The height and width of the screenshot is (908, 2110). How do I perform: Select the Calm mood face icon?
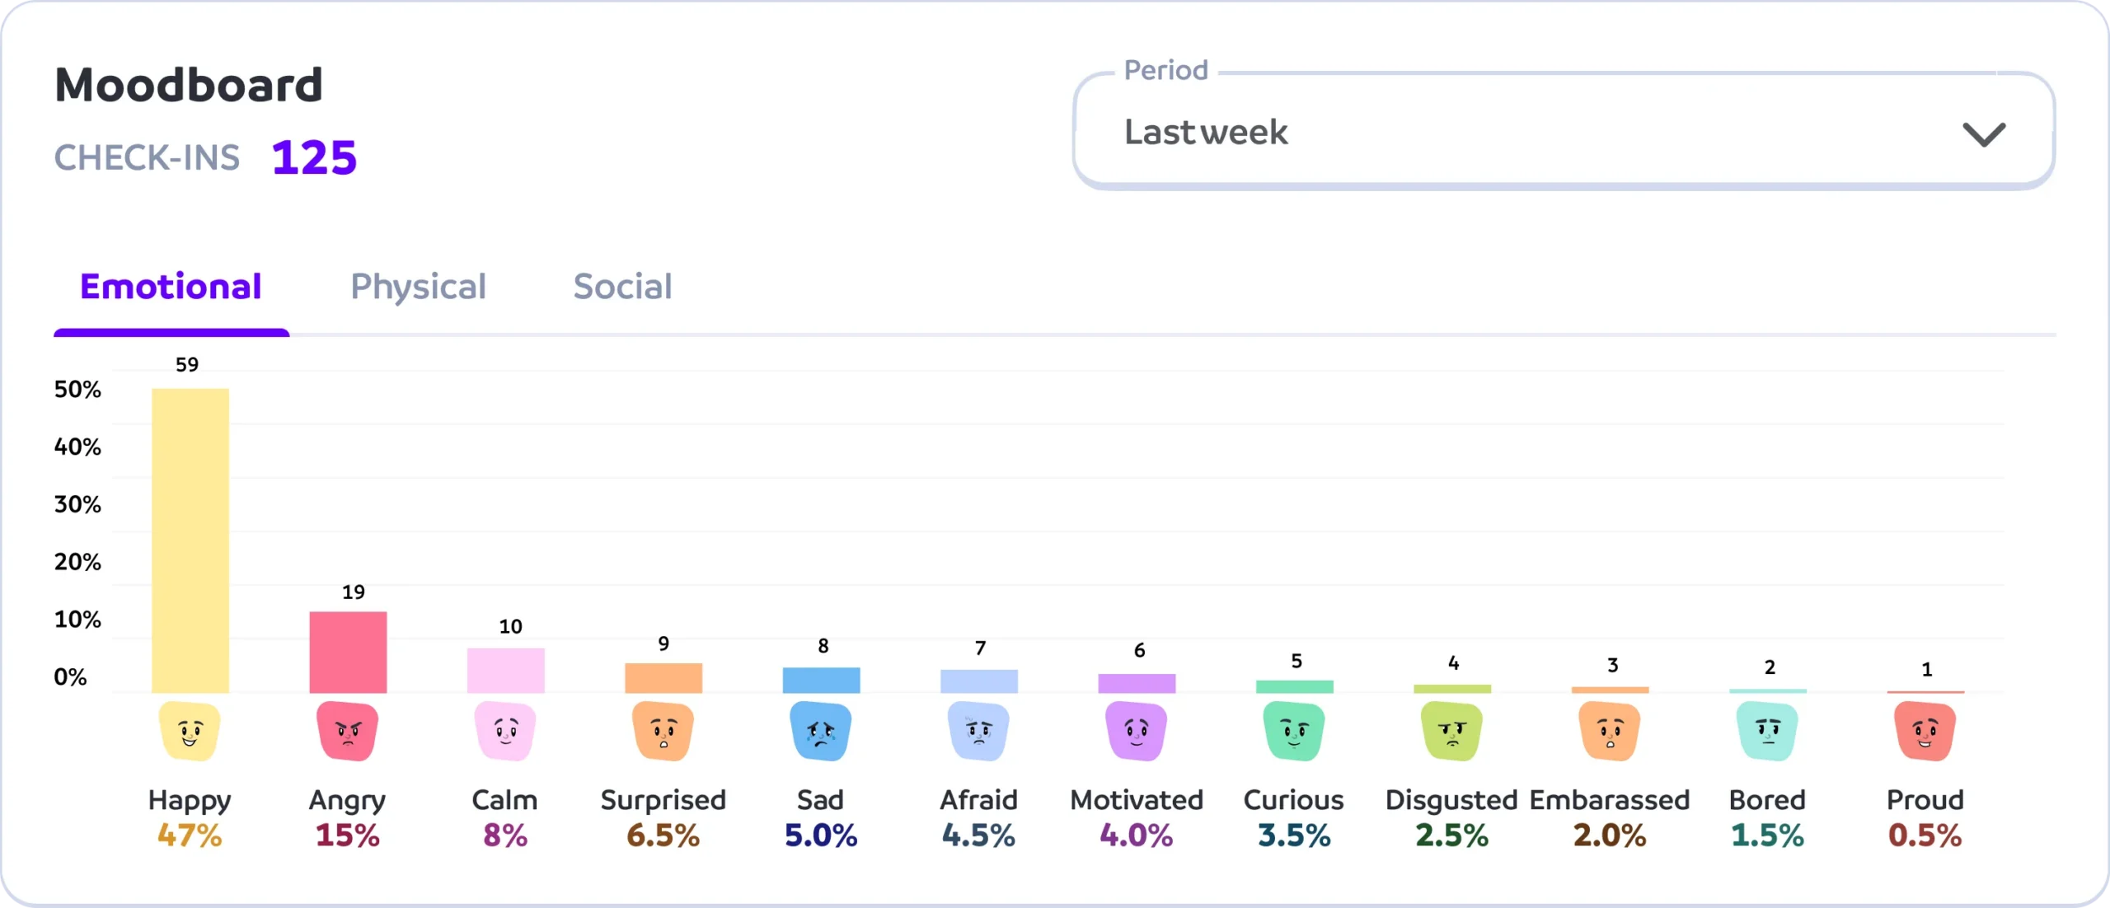click(x=505, y=731)
